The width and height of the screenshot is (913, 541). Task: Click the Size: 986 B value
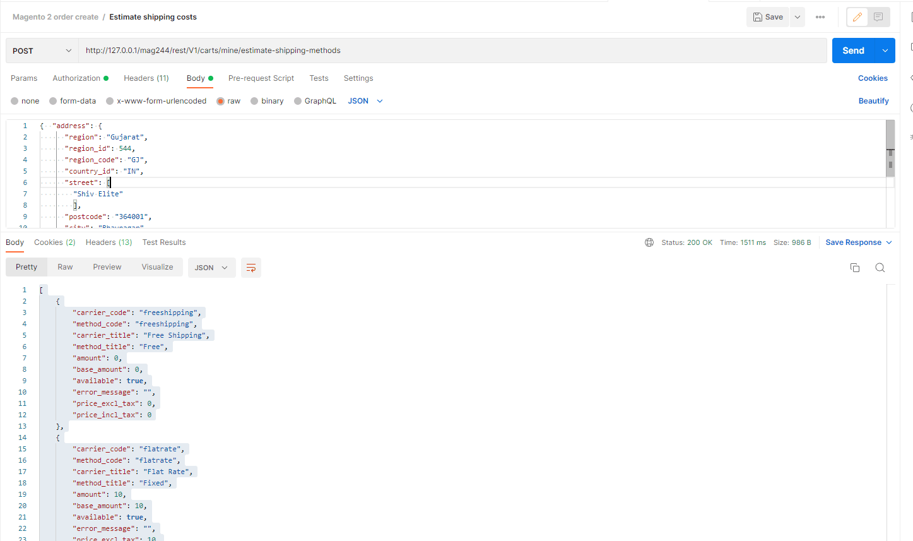coord(792,242)
